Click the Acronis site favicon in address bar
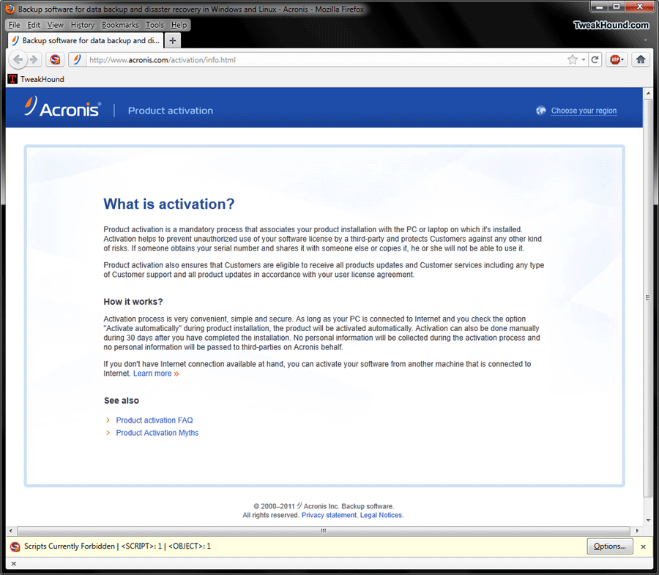The height and width of the screenshot is (575, 659). click(x=77, y=59)
